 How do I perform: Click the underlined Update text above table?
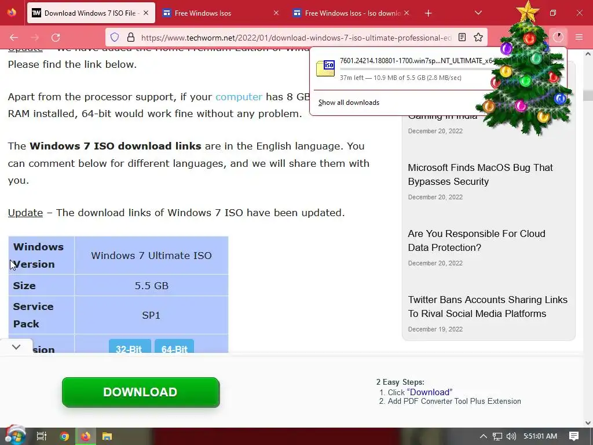(25, 213)
